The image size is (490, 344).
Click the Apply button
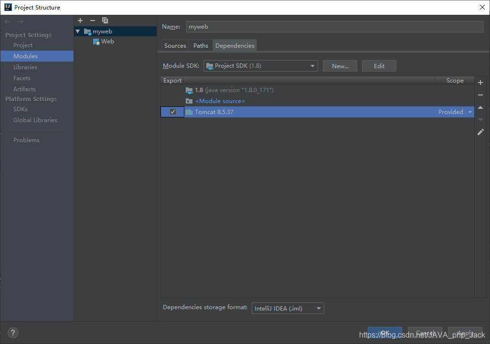click(x=465, y=333)
